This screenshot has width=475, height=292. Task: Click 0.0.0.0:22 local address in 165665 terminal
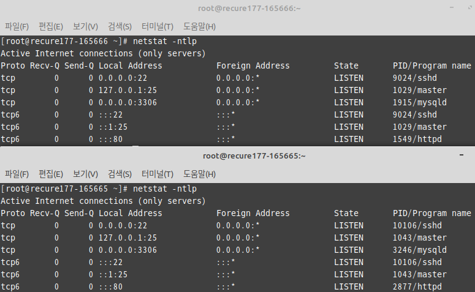[x=123, y=225]
